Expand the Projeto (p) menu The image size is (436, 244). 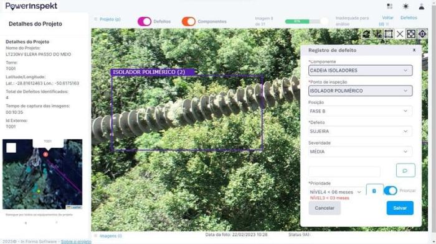[107, 19]
